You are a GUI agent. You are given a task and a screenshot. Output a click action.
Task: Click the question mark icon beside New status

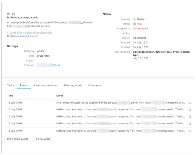134,24
